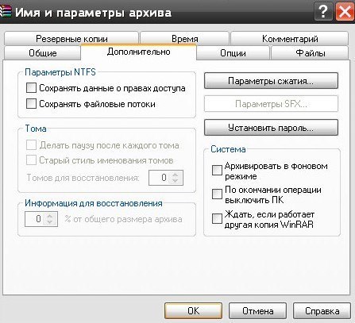The width and height of the screenshot is (355, 323).
Task: Click the Информация для восстановления label
Action: click(x=94, y=203)
